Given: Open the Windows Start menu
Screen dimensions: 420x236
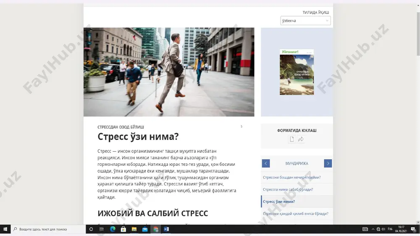Looking at the screenshot, I should pos(5,229).
